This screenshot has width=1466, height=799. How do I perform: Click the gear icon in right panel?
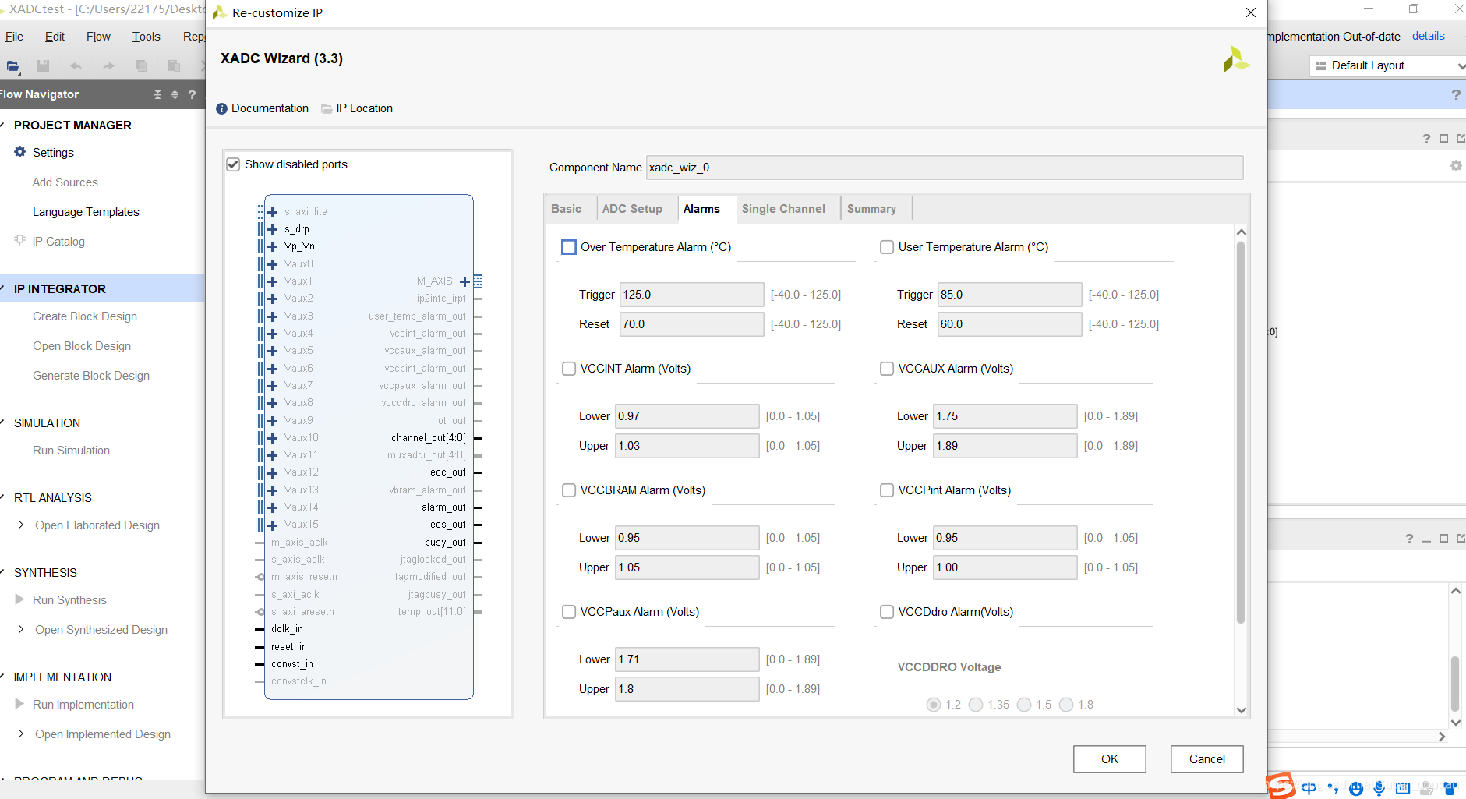1455,166
